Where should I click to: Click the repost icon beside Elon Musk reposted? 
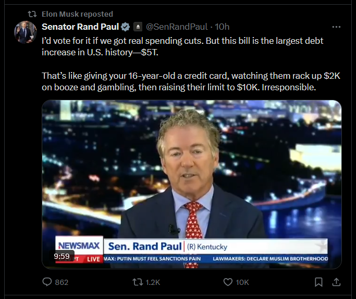32,14
